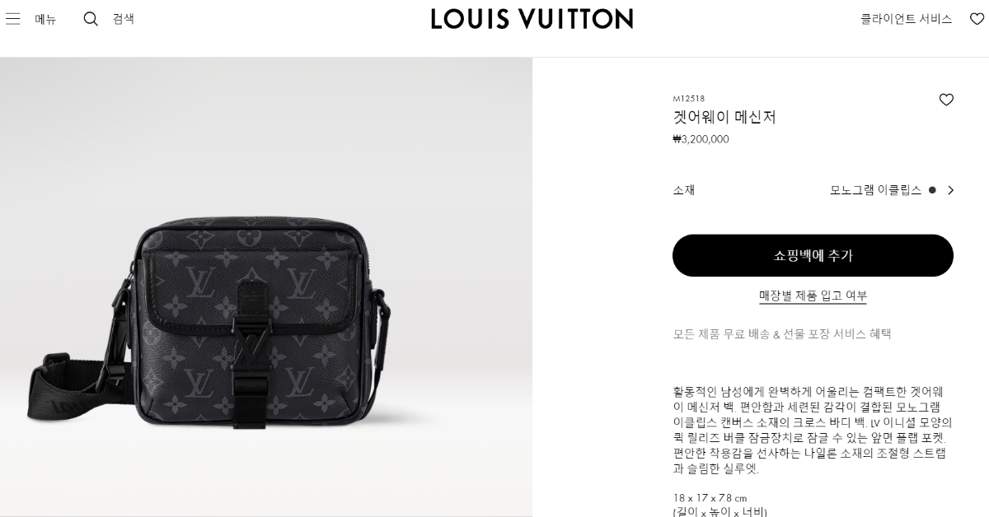989x517 pixels.
Task: Select the black Monogram Eclipse color dot
Action: (x=932, y=190)
